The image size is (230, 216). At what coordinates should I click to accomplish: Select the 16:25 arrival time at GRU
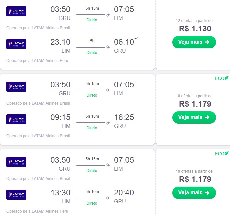pos(124,117)
